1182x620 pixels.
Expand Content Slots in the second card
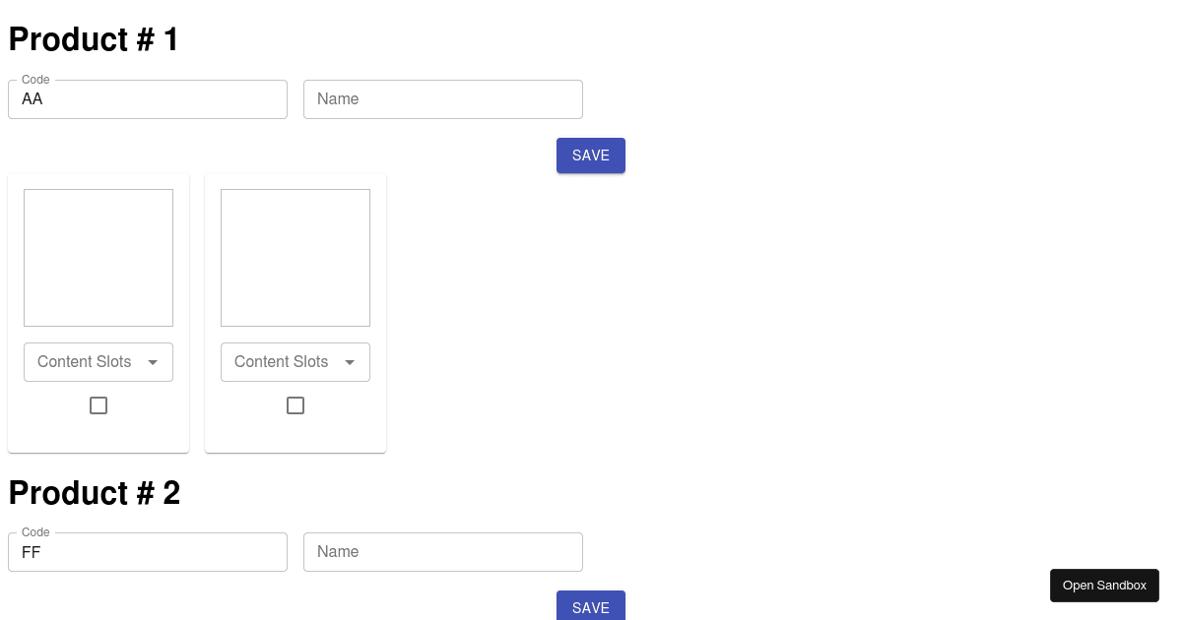click(x=295, y=362)
